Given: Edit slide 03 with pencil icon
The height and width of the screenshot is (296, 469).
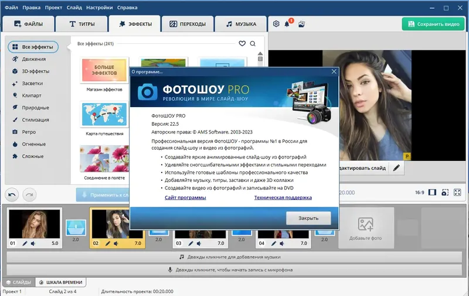Looking at the screenshot, I should pyautogui.click(x=191, y=243).
